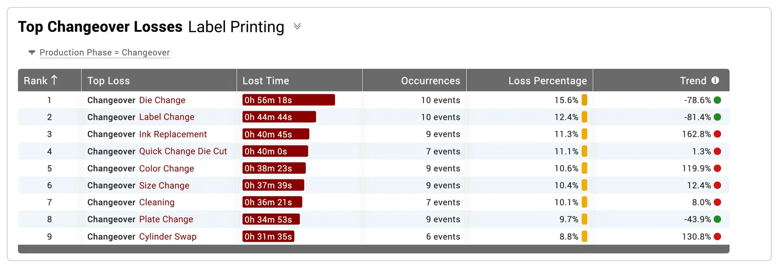
Task: Click the red trend dot beside 162.8%
Action: [x=718, y=134]
